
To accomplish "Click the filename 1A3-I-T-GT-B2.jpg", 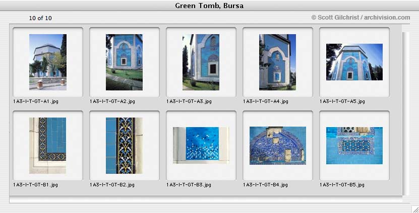I will (112, 185).
